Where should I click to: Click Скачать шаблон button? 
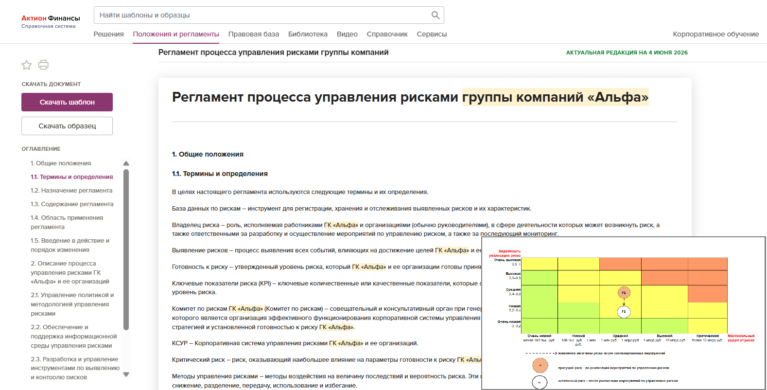67,102
